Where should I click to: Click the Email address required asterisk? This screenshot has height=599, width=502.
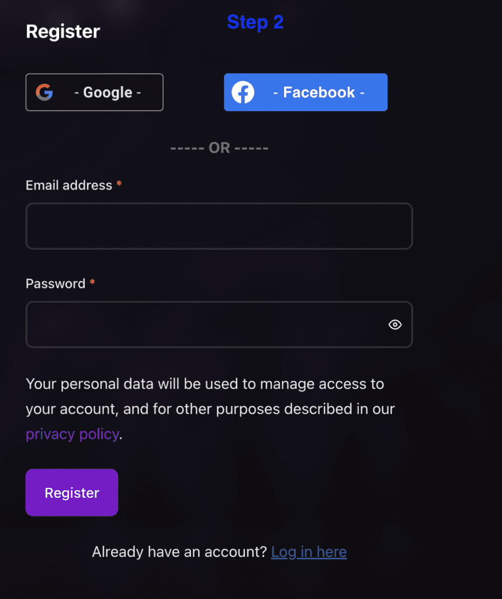119,184
